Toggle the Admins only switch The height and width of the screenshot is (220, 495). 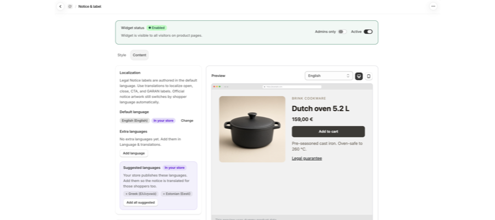[342, 31]
